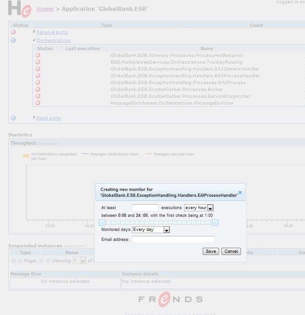Click the Name header in Suspended instances
The image size is (305, 315).
click(x=72, y=253)
